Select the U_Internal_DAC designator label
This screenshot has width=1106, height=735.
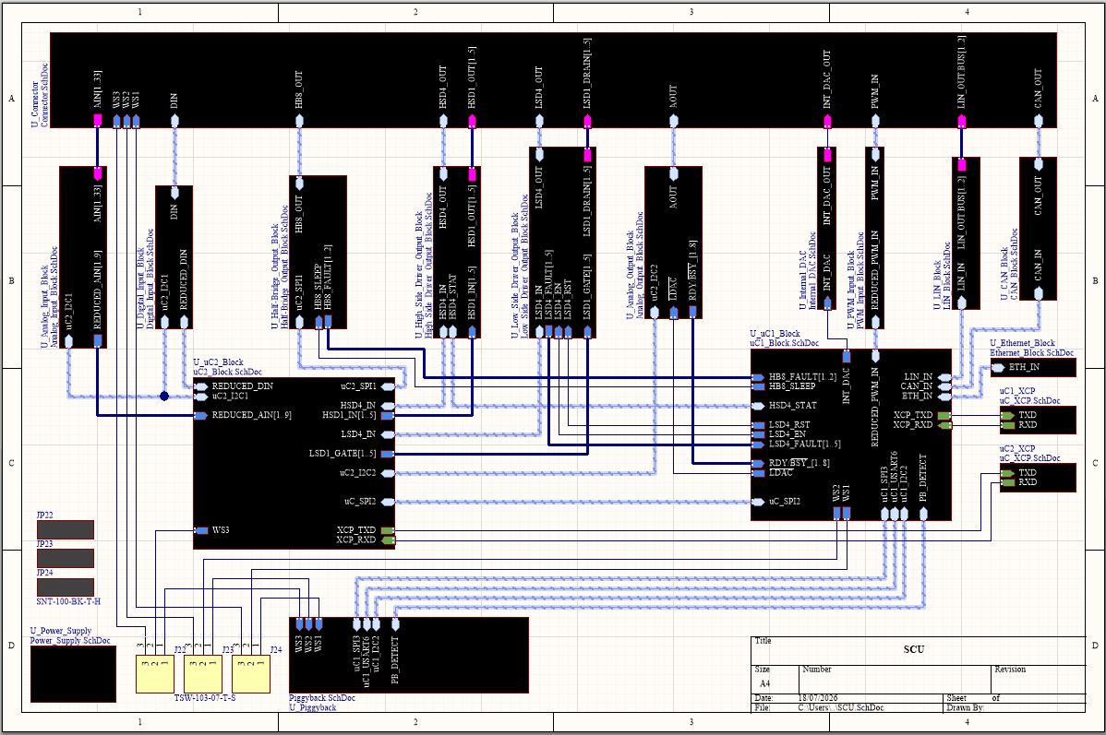point(802,279)
